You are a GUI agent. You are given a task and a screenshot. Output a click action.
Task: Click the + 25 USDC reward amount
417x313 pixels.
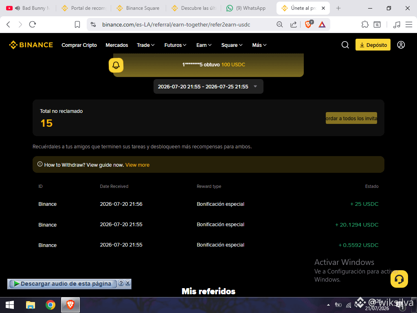[364, 204]
